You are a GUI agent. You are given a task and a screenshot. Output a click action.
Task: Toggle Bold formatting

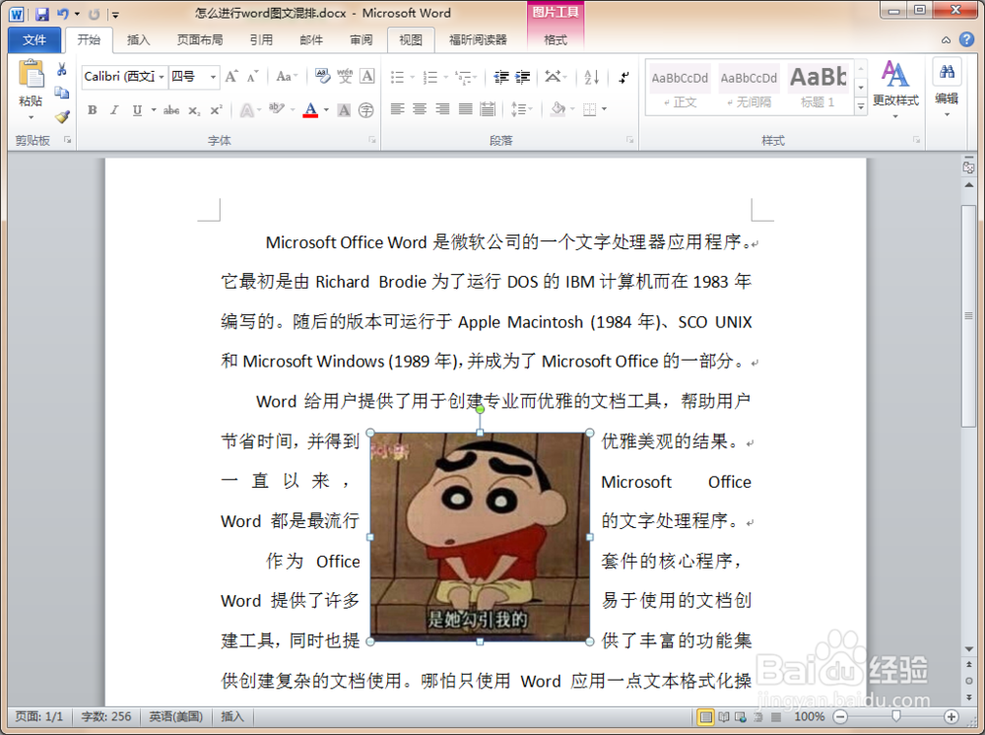[x=93, y=110]
